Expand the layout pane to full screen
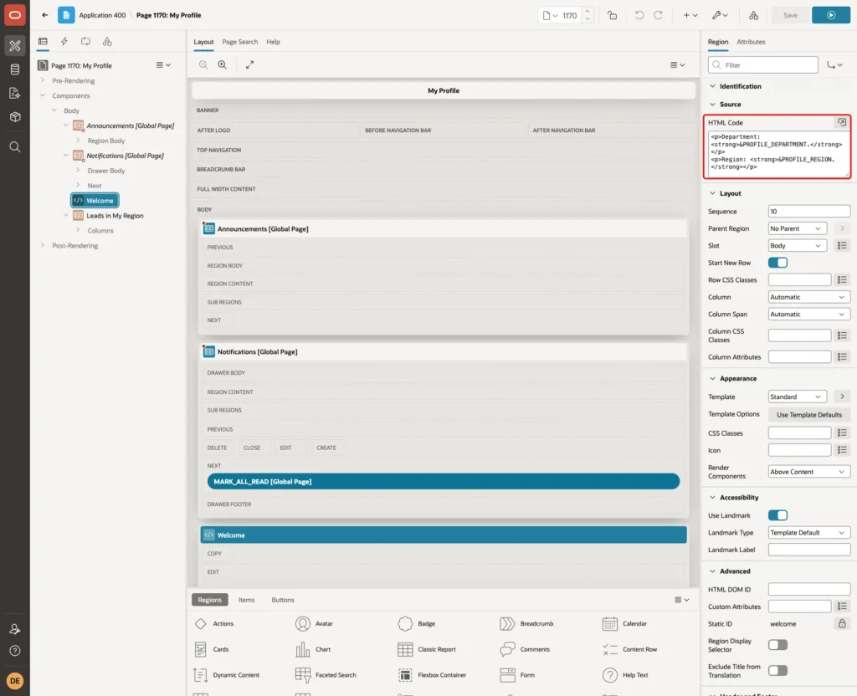The height and width of the screenshot is (696, 857). 249,65
